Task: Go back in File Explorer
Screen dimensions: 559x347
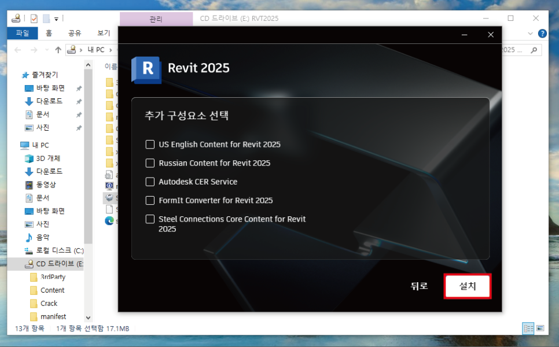Action: [18, 50]
